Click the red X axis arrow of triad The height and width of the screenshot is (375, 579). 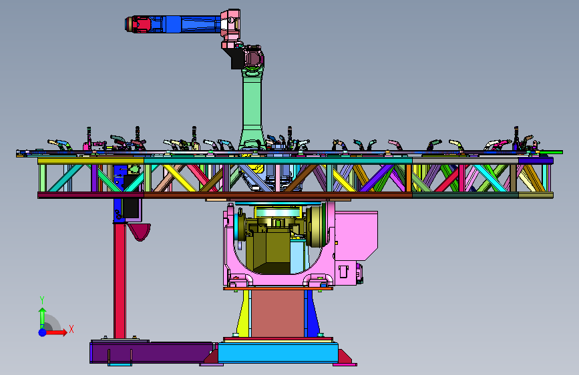coord(56,332)
